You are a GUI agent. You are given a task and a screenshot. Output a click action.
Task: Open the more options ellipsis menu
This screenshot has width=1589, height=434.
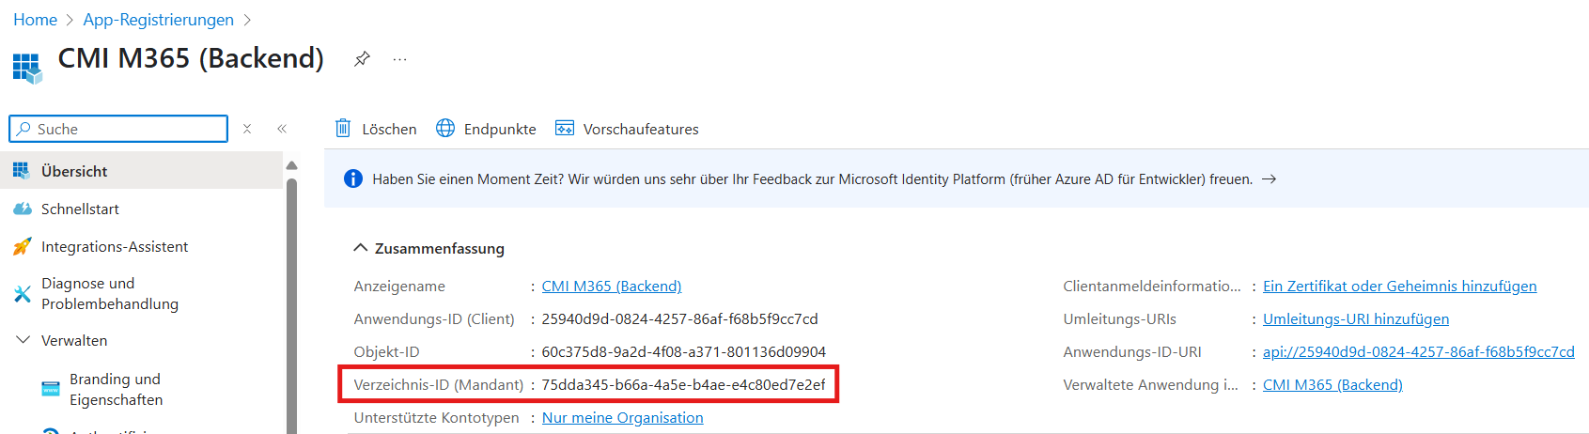coord(400,59)
